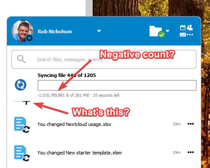This screenshot has width=210, height=168.
Task: Click 19m timestamp of Nextcloud usage.xlsx
Action: click(x=177, y=124)
